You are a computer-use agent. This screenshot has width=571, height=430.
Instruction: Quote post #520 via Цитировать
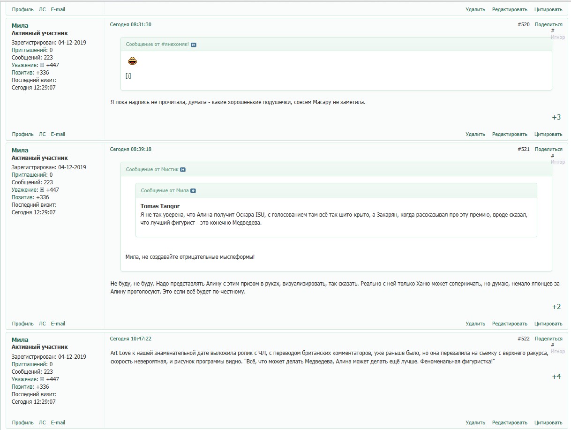point(548,134)
